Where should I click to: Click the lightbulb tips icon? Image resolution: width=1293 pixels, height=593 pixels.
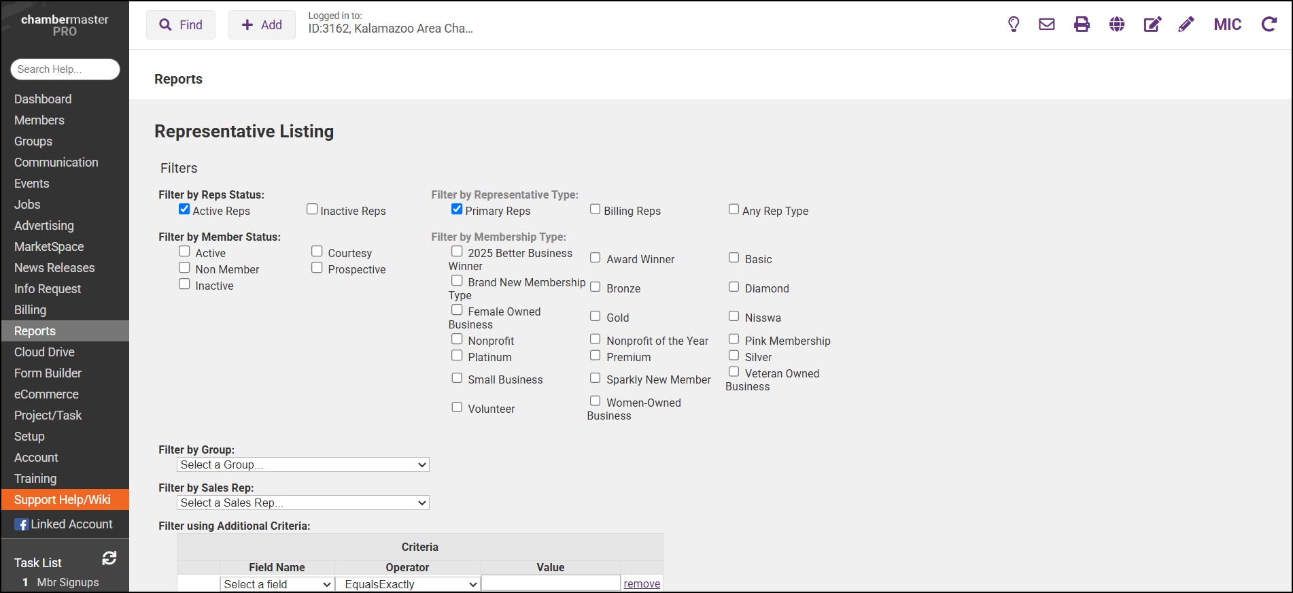coord(1013,24)
